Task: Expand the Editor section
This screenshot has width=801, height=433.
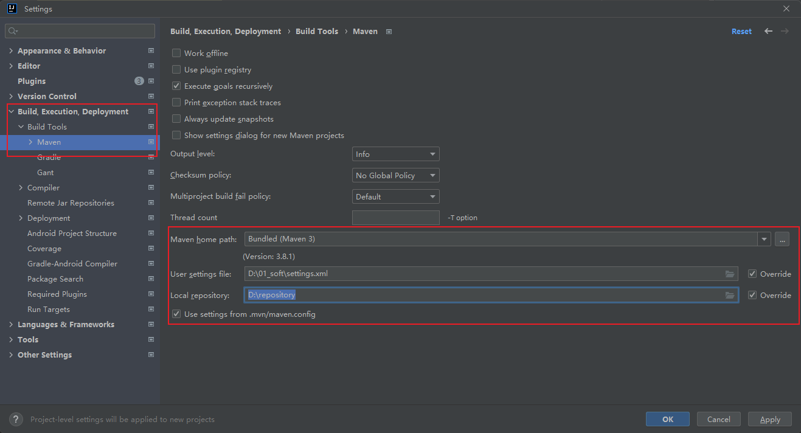Action: 11,66
